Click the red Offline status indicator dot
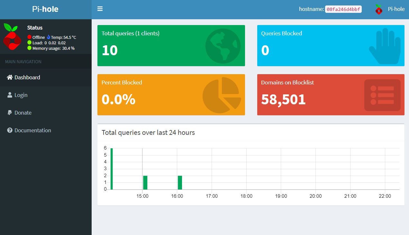Viewport: 409px width, 235px height. (x=29, y=37)
